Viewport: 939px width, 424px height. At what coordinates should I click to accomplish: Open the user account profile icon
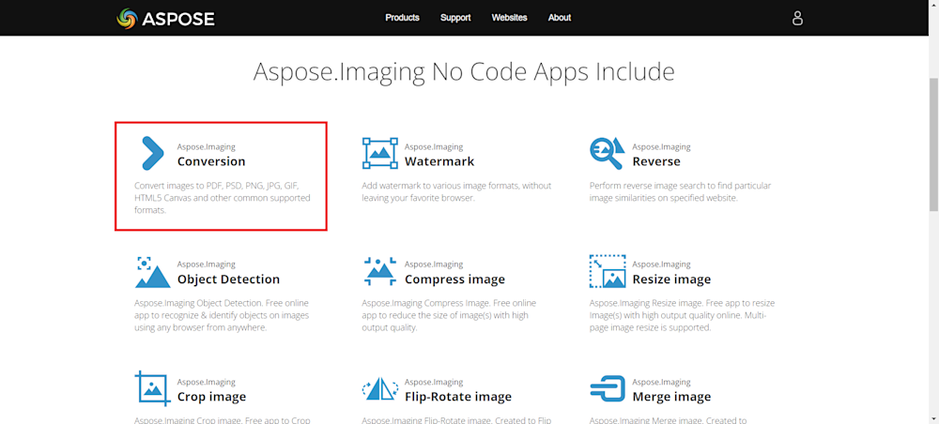(x=797, y=18)
